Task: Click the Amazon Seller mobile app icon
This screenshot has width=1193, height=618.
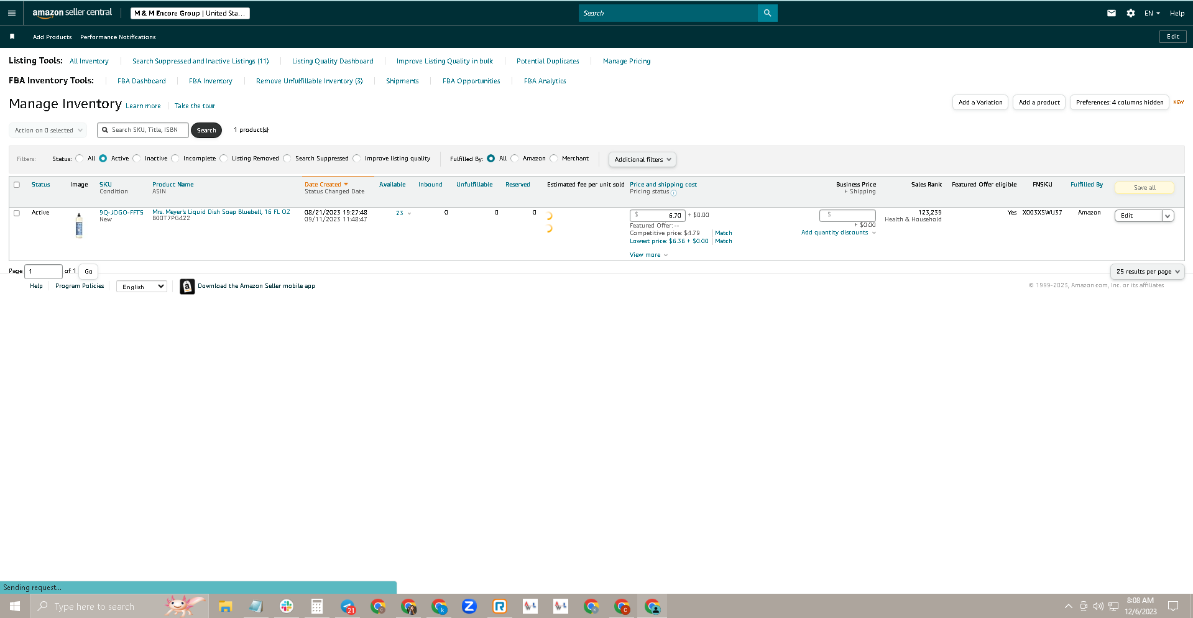Action: click(x=187, y=286)
